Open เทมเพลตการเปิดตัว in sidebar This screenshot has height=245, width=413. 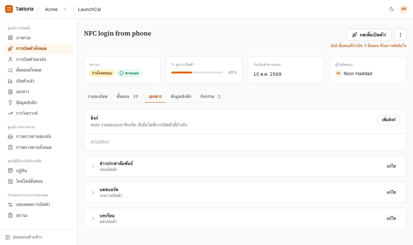click(x=38, y=205)
